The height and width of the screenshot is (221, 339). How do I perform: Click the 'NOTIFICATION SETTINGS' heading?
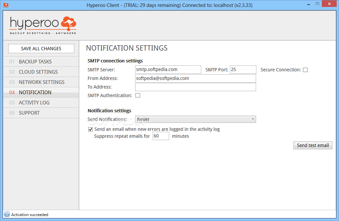tap(127, 48)
